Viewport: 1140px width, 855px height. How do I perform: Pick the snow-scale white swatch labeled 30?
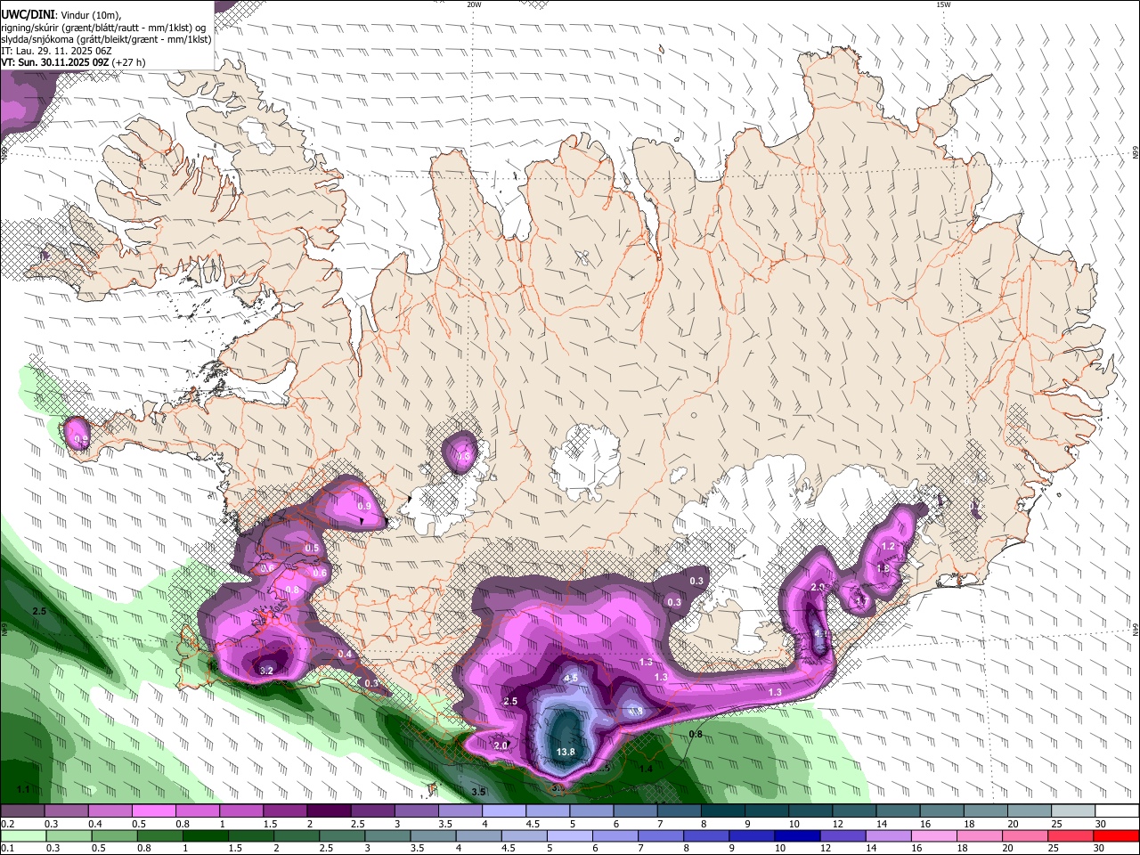point(1118,810)
